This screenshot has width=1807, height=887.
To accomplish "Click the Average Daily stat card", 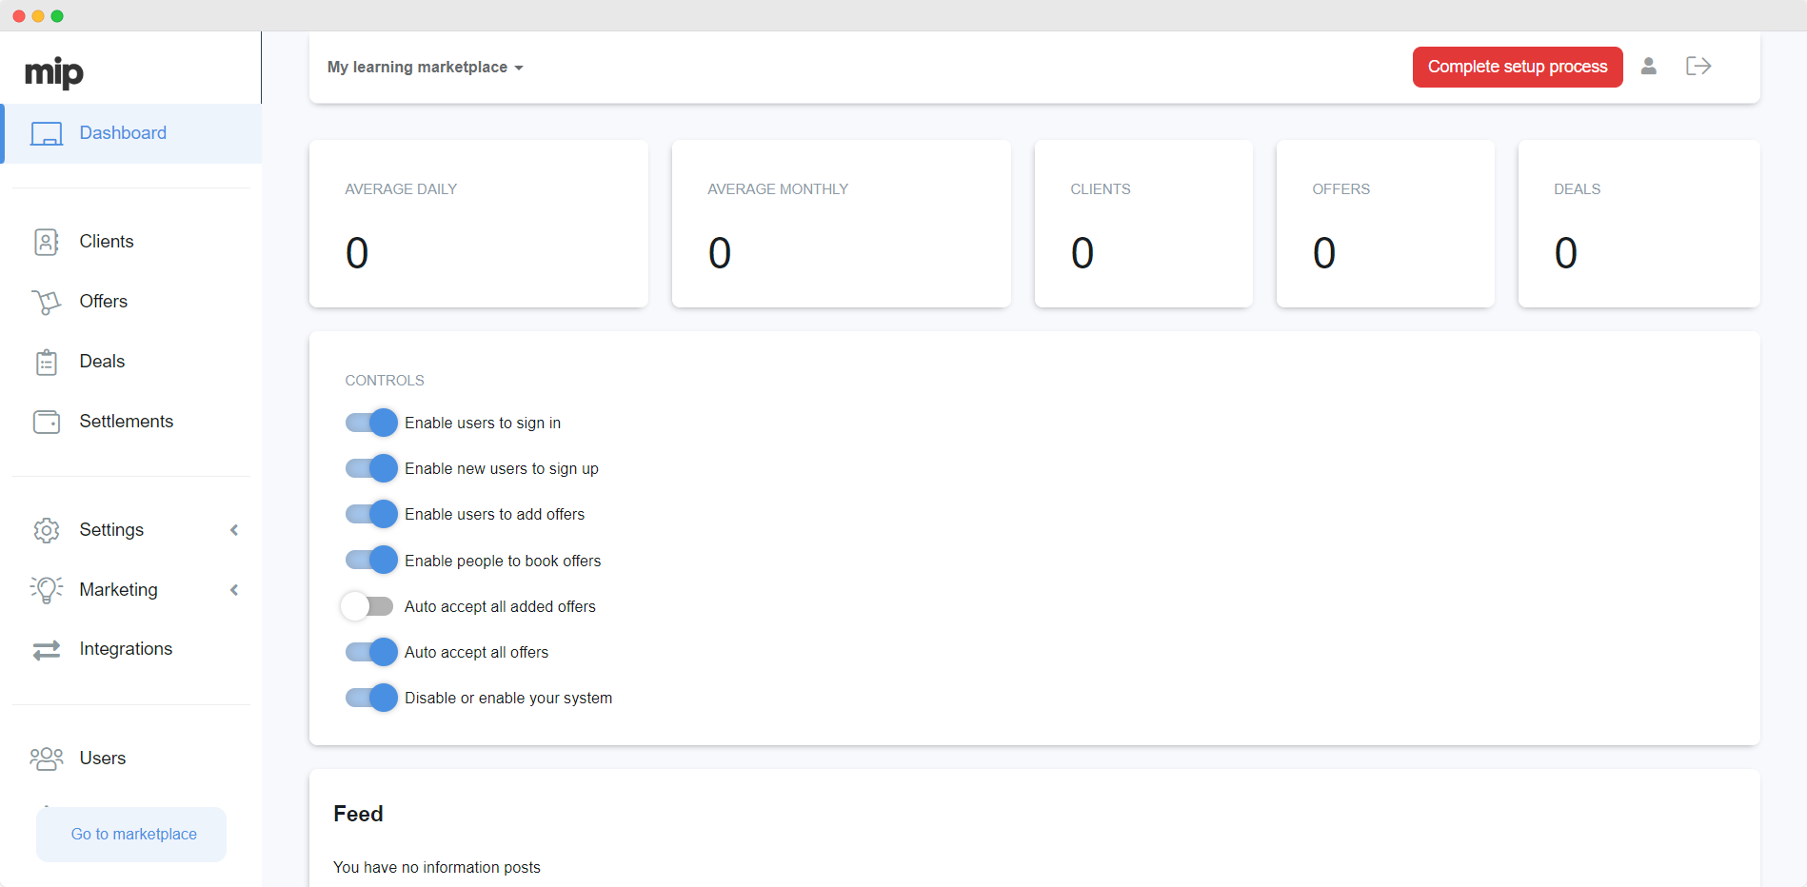I will coord(479,224).
